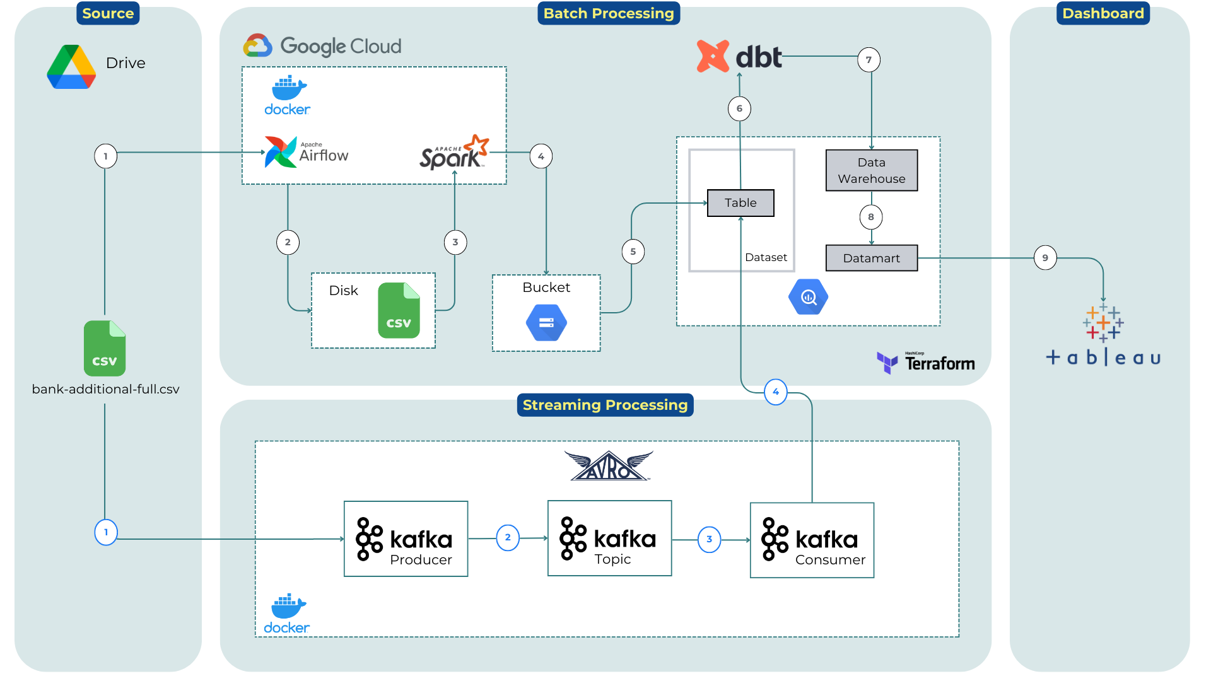The width and height of the screenshot is (1211, 681).
Task: Click the BigQuery hexagon icon
Action: point(808,296)
